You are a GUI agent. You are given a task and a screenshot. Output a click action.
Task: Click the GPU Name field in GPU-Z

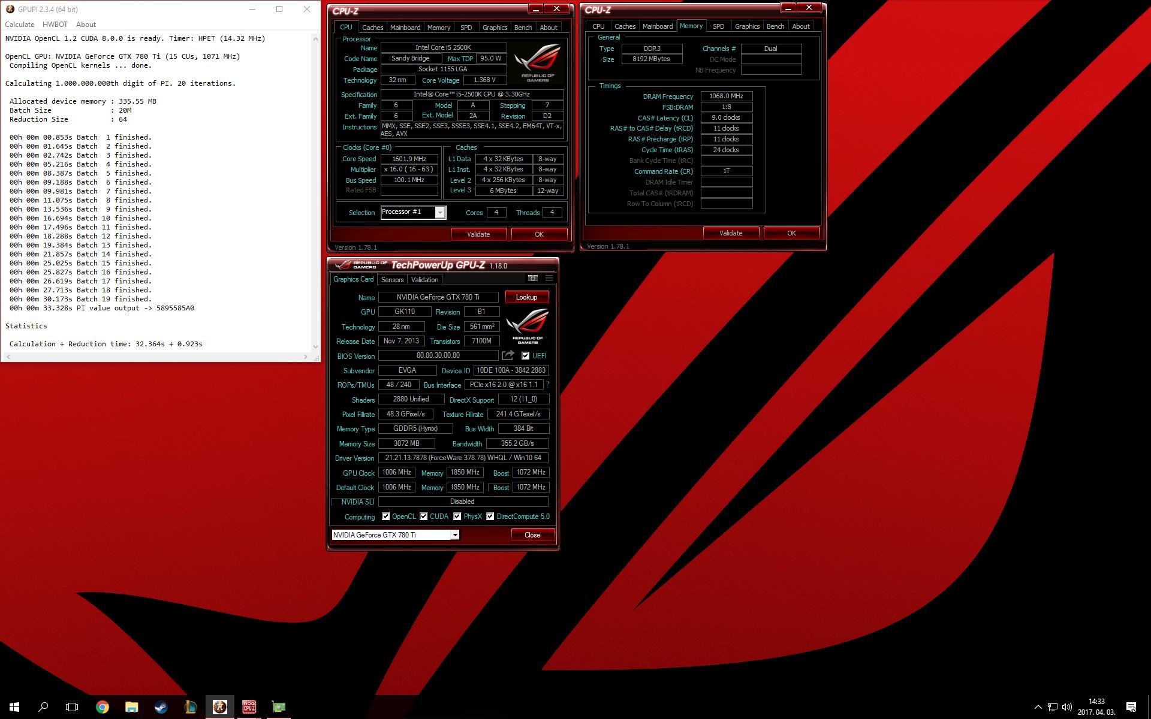point(438,297)
